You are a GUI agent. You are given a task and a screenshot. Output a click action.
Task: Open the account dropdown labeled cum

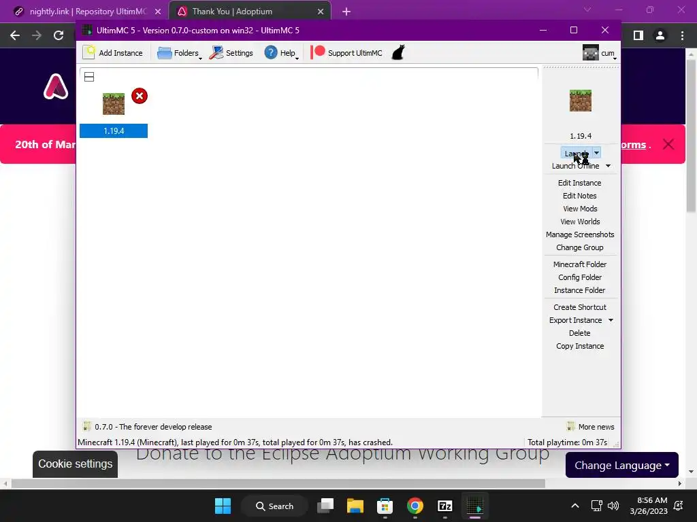tap(600, 53)
